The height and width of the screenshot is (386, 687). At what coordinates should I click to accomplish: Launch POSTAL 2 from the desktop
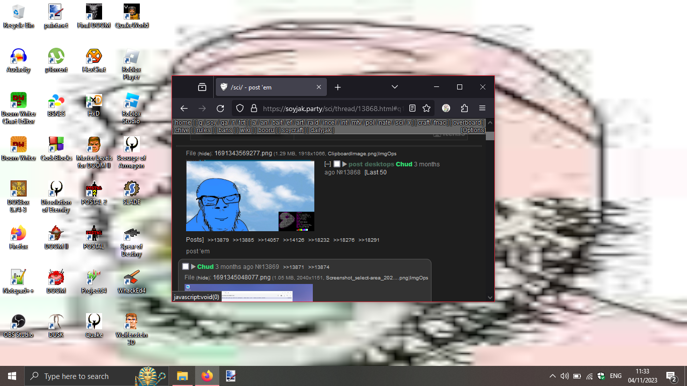94,193
